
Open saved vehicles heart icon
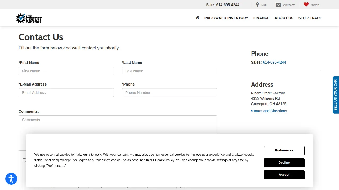306,4
